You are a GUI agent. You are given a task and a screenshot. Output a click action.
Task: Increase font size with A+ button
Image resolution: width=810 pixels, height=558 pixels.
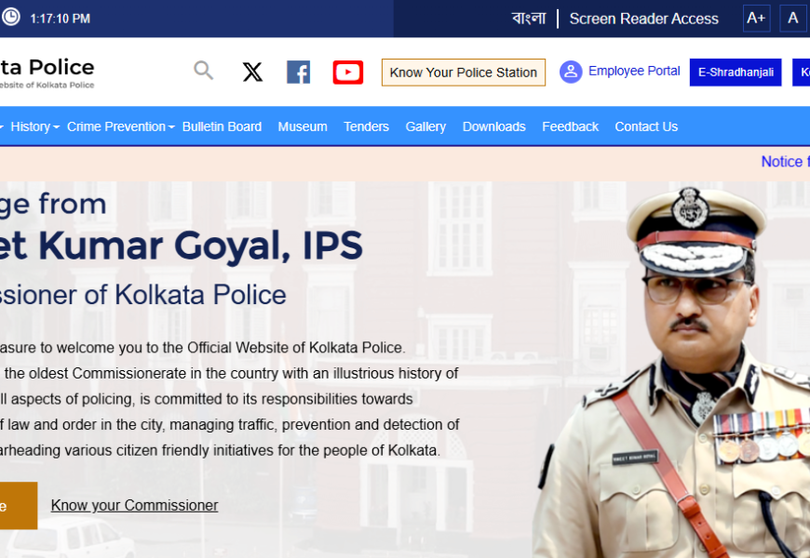(756, 18)
